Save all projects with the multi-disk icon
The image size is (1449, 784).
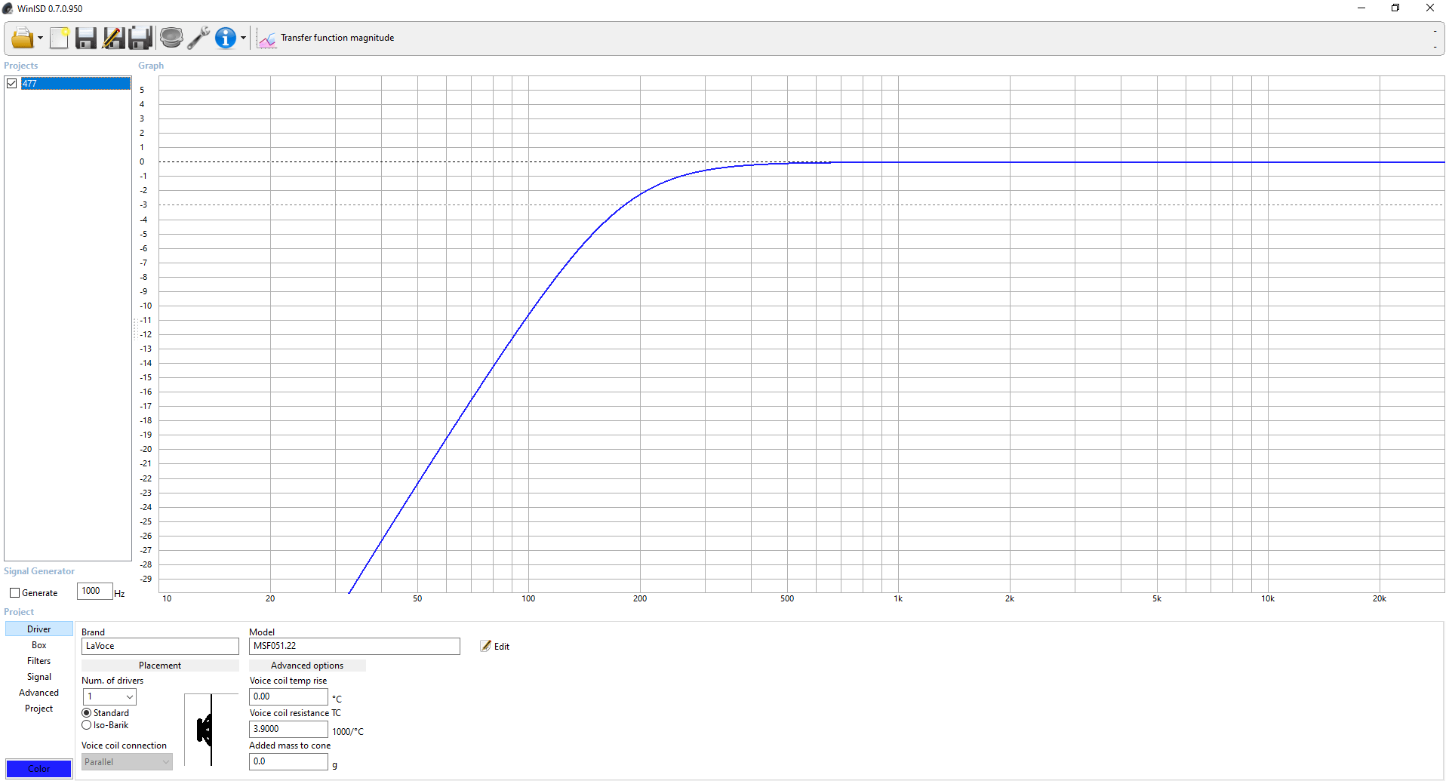[140, 38]
